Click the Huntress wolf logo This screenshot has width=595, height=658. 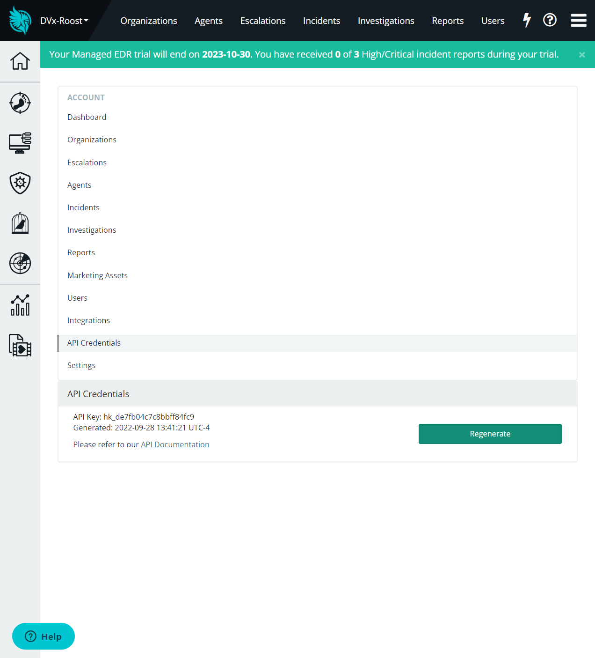pos(20,21)
